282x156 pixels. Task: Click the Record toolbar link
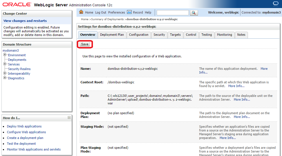(x=138, y=12)
